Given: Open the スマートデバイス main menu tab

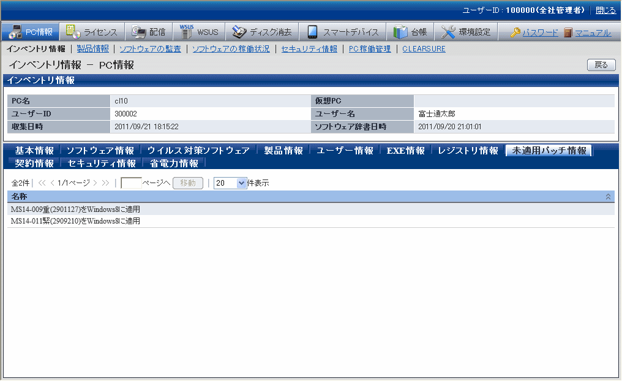Looking at the screenshot, I should (x=343, y=32).
